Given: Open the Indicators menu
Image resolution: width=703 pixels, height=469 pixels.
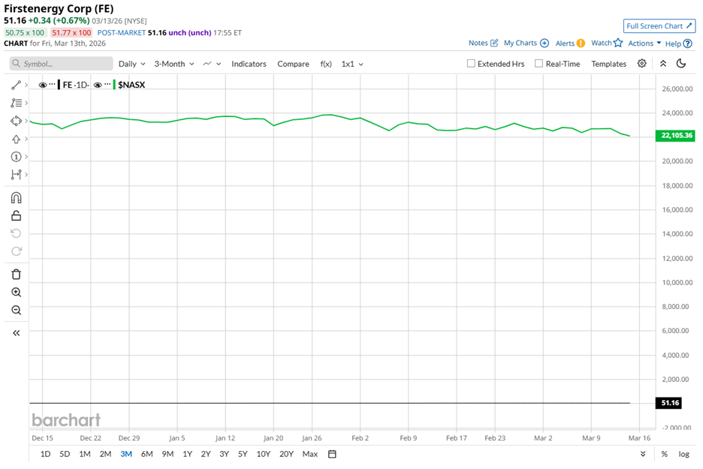Looking at the screenshot, I should 249,64.
